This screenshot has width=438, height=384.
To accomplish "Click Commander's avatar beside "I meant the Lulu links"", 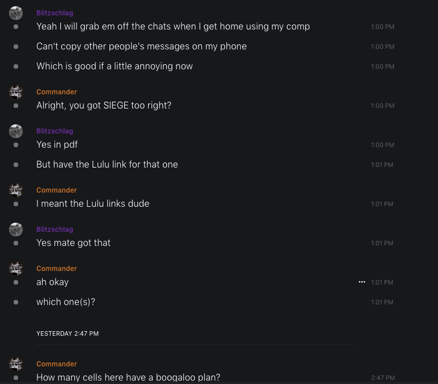I will click(x=16, y=190).
